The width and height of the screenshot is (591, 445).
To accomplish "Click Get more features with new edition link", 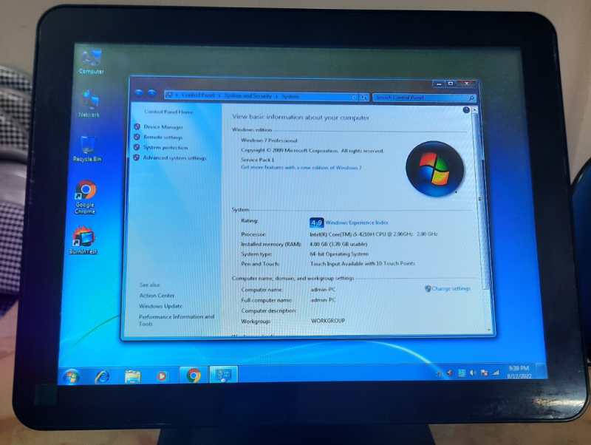I will point(301,168).
